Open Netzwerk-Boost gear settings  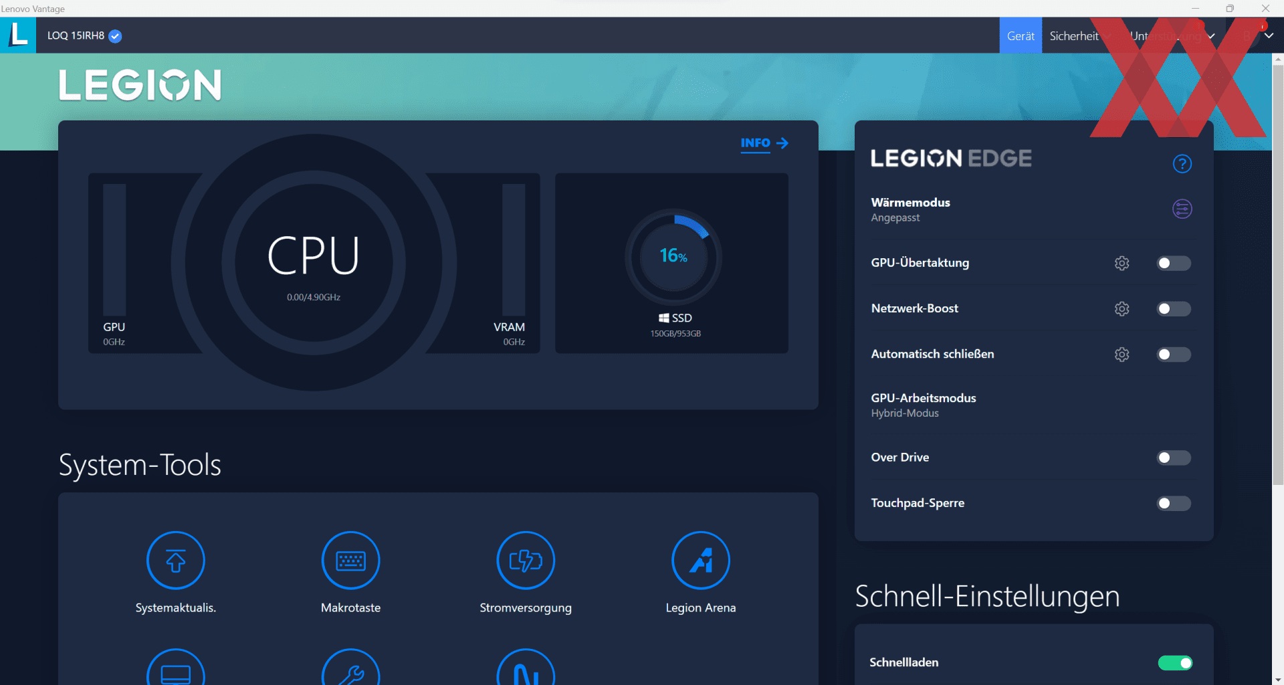click(1121, 308)
